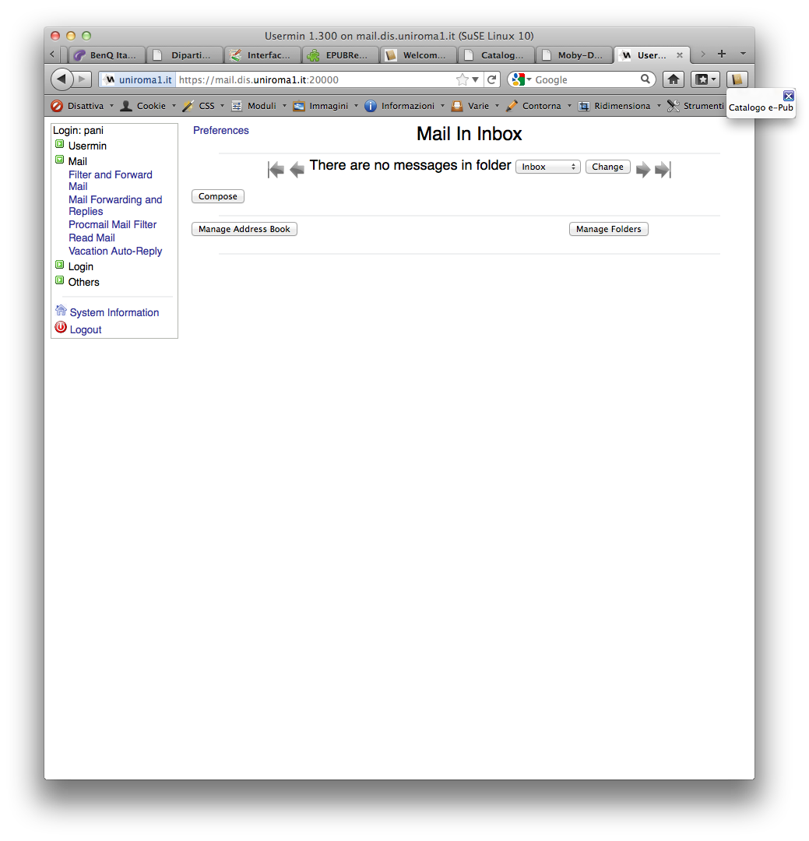Screen dimensions: 809x841
Task: Open the Manage Folders button
Action: pyautogui.click(x=608, y=229)
